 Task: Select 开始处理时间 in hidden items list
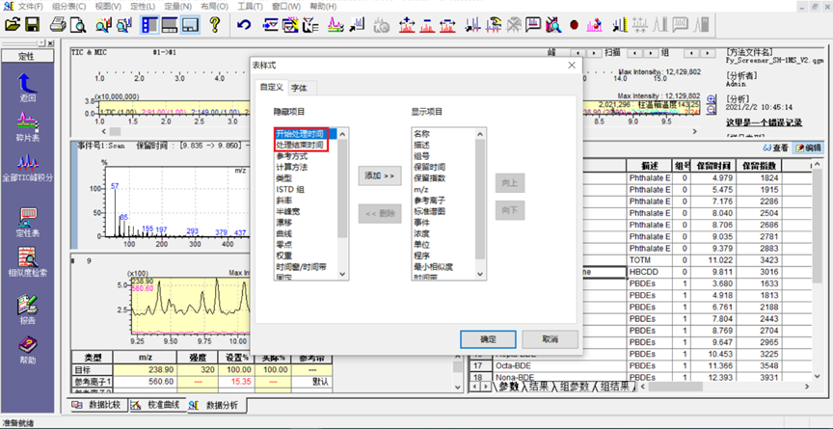tap(300, 133)
